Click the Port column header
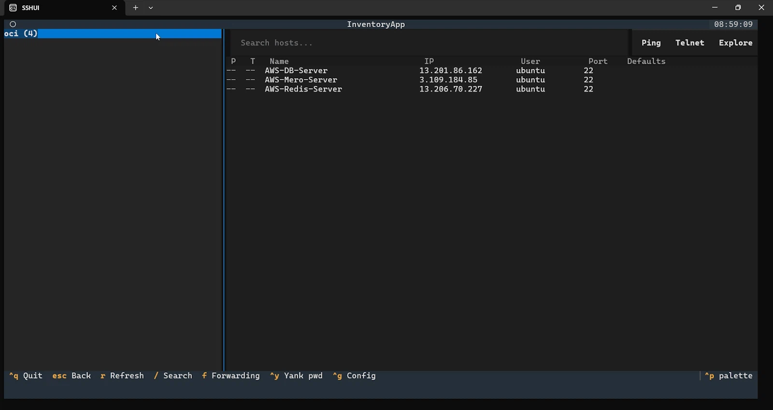 (x=598, y=61)
